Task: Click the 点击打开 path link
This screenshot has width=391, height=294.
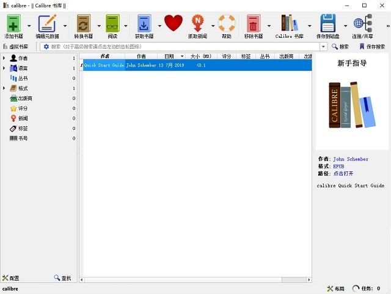Action: 343,173
